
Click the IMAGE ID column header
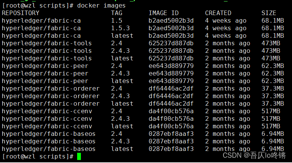(x=164, y=13)
